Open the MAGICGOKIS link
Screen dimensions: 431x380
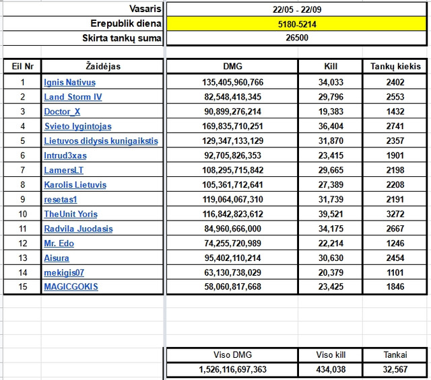pyautogui.click(x=71, y=287)
